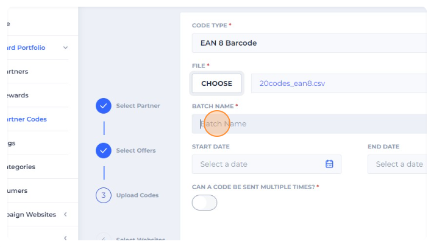
Task: Click the Select Partner completed step checkmark
Action: click(x=104, y=106)
